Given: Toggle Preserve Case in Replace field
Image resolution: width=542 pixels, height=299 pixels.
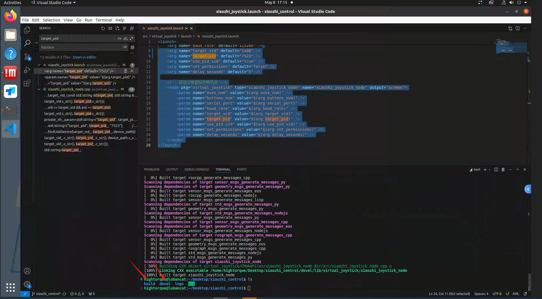Looking at the screenshot, I should point(125,47).
